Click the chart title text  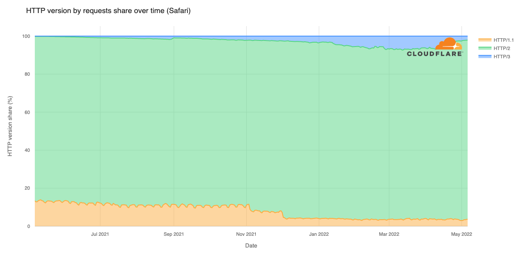[x=108, y=10]
